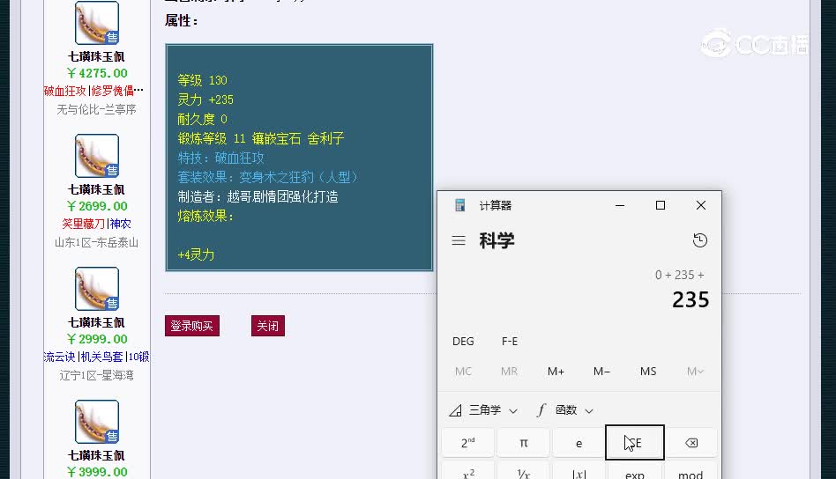Minimize the calculator window
836x479 pixels.
[620, 205]
